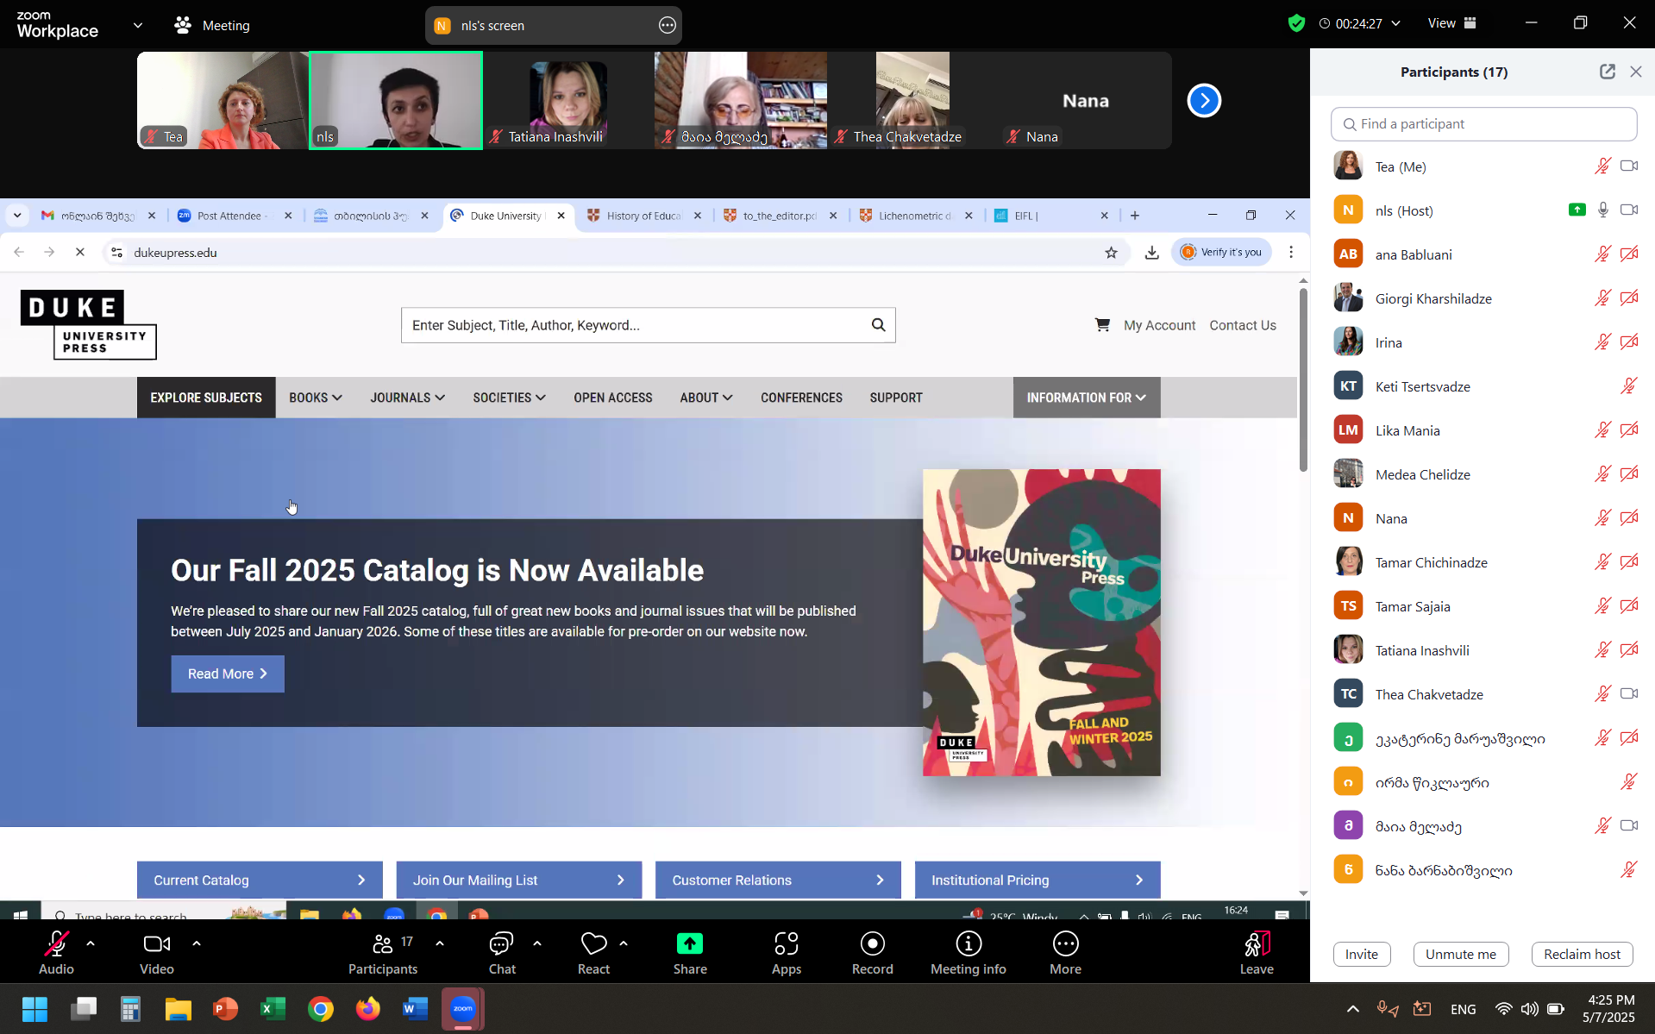
Task: Toggle Tea (Me) camera in participants list
Action: coord(1628,166)
